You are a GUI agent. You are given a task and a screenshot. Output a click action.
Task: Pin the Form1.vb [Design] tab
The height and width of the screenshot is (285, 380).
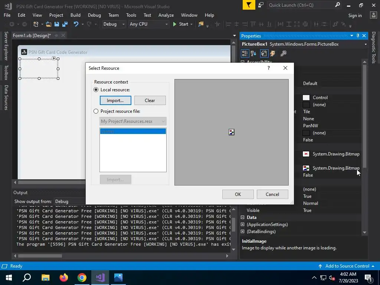coord(56,35)
